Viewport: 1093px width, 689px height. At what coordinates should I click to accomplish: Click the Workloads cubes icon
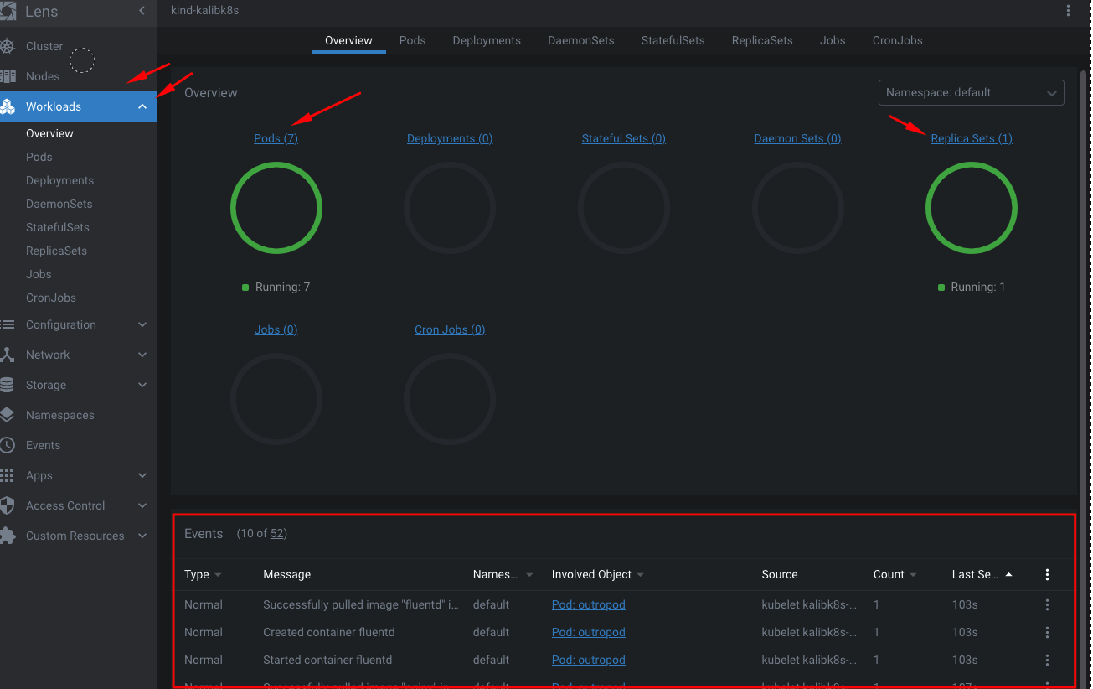[8, 106]
